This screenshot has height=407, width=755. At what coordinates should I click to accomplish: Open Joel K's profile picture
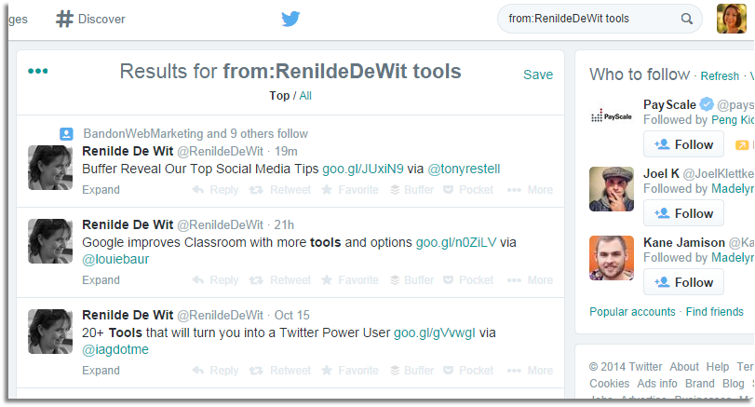612,189
